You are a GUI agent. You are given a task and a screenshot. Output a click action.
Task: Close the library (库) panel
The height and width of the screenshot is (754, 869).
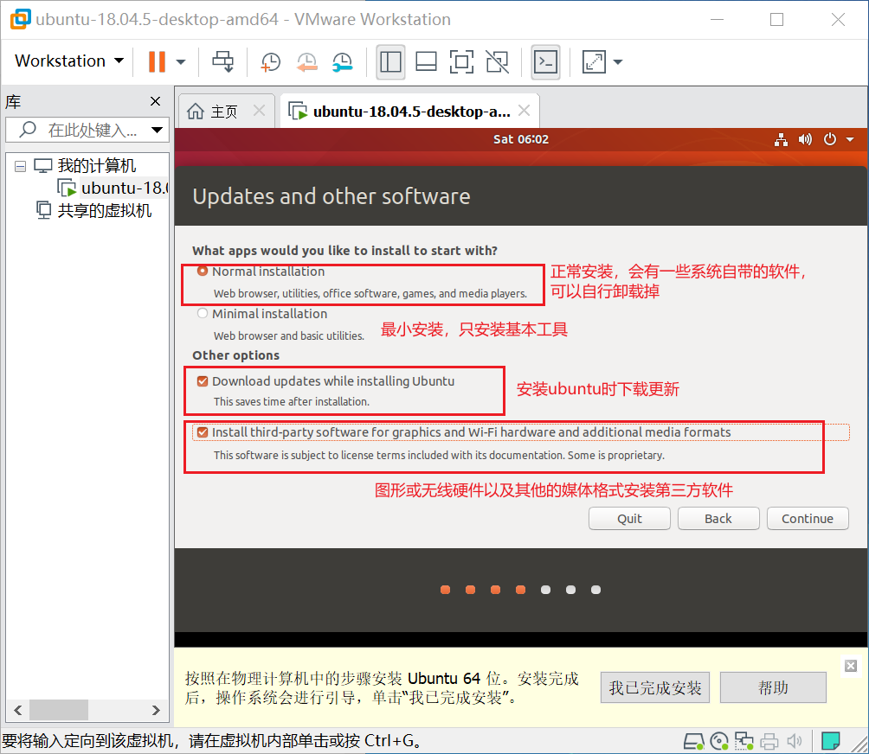pos(155,101)
